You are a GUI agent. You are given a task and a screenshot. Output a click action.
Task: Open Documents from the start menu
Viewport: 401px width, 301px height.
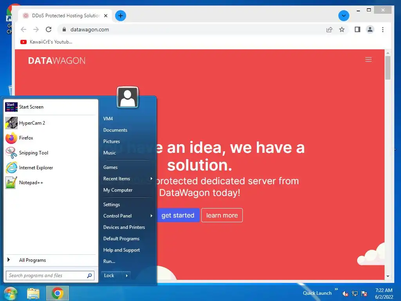click(116, 130)
